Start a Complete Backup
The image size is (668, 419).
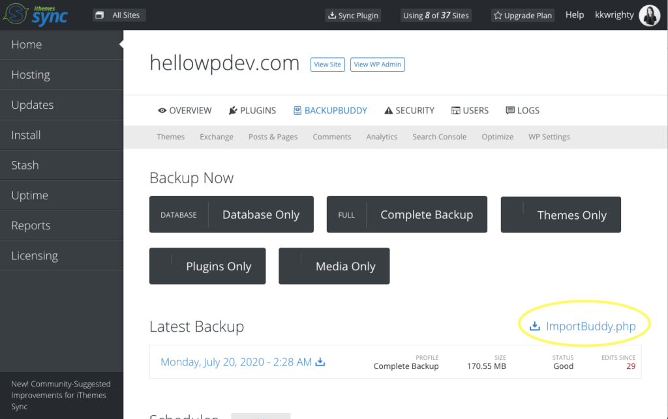click(x=407, y=214)
